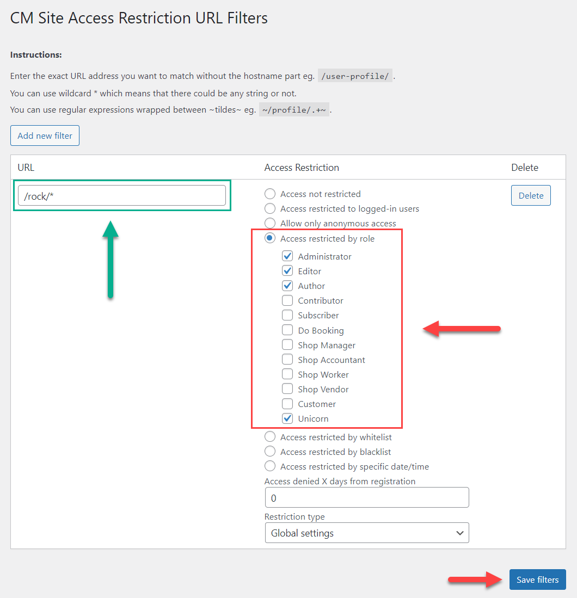Image resolution: width=577 pixels, height=598 pixels.
Task: Choose Access restricted by specific date/time
Action: point(270,466)
